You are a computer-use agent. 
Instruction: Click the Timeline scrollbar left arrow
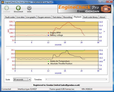point(46,79)
